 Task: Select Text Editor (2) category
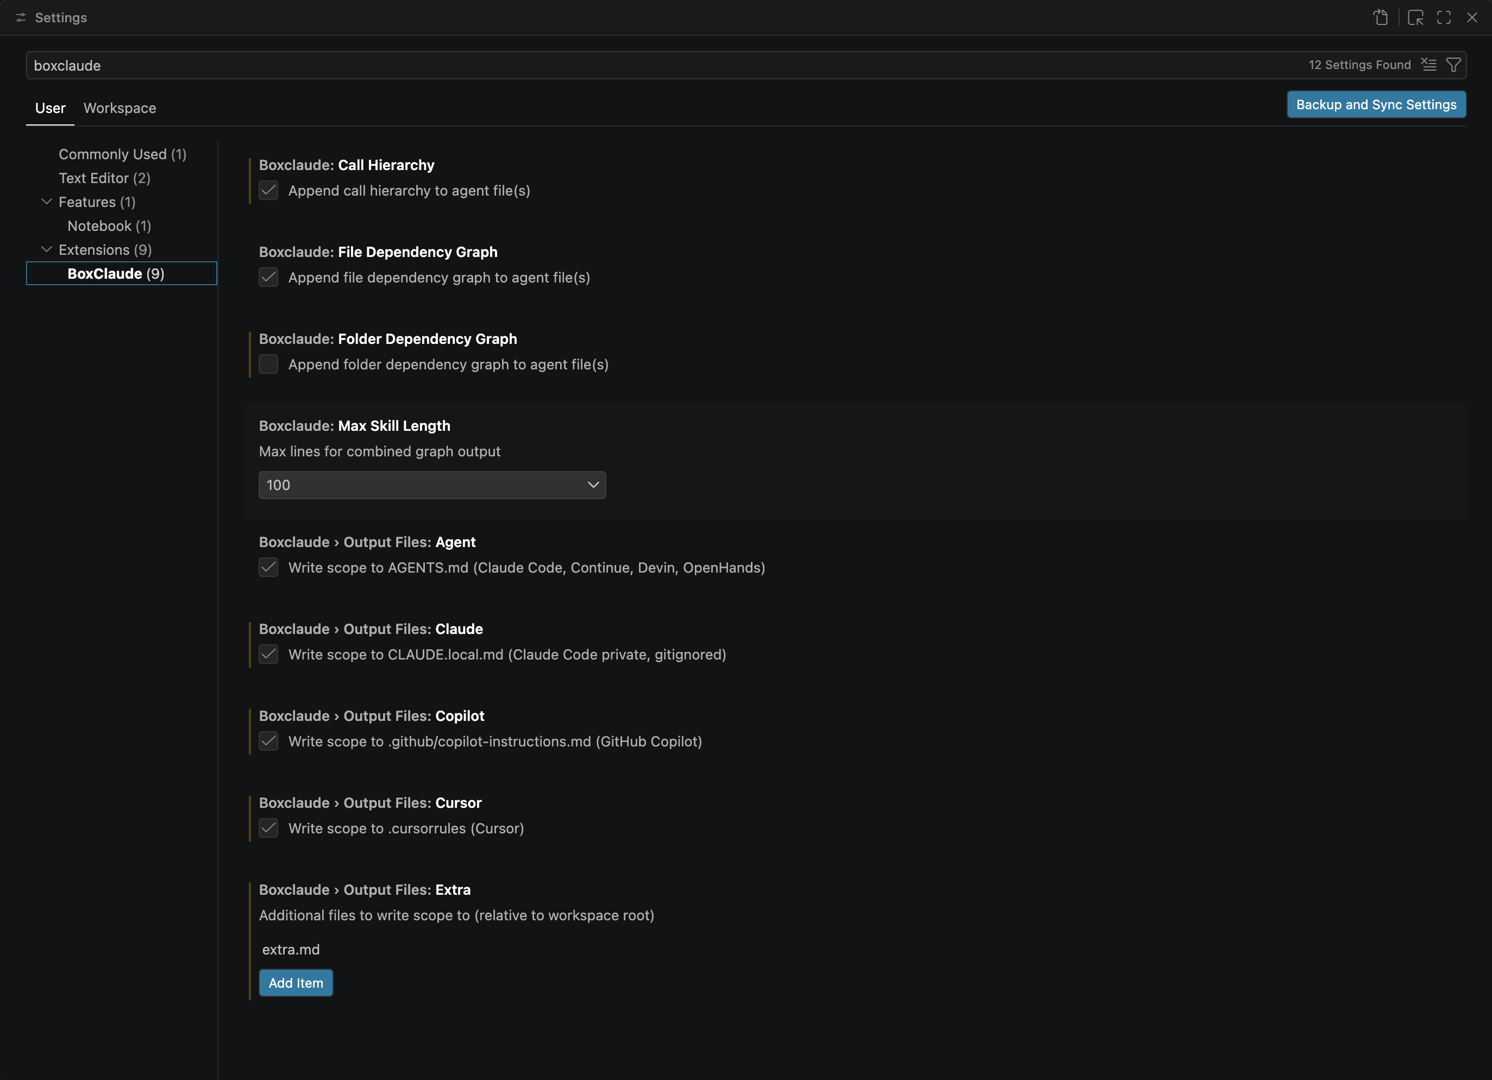coord(105,178)
